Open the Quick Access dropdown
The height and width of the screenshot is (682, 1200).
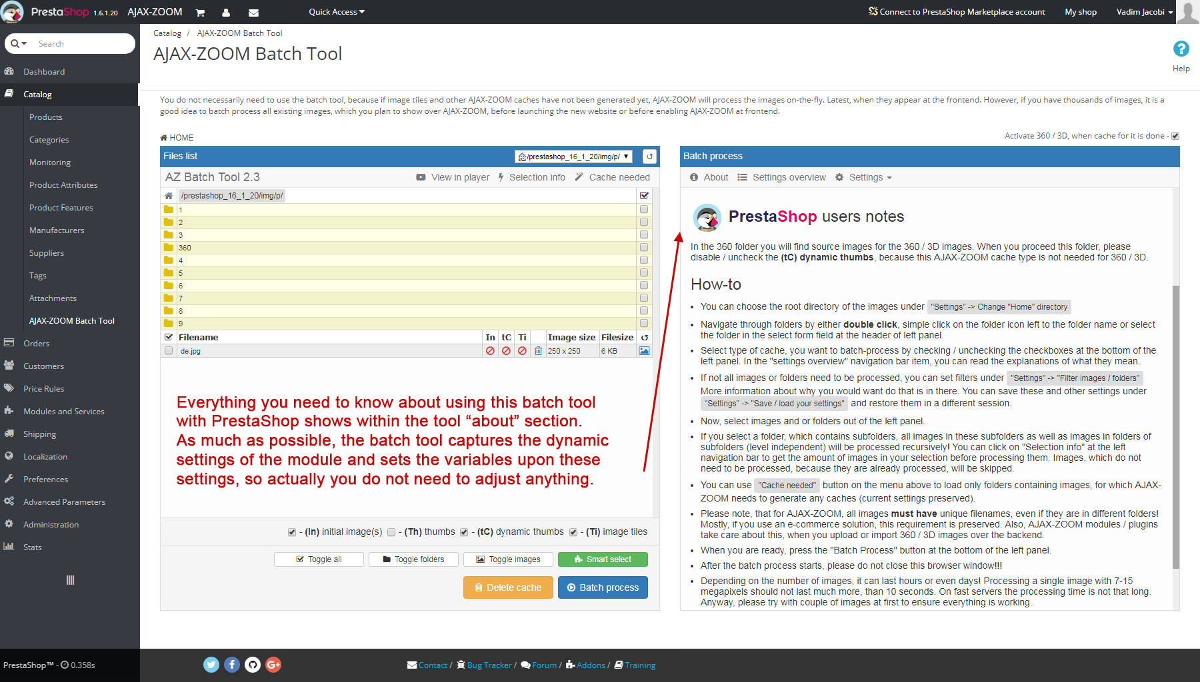[336, 12]
